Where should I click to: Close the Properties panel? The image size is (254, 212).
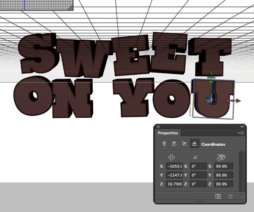click(x=158, y=127)
